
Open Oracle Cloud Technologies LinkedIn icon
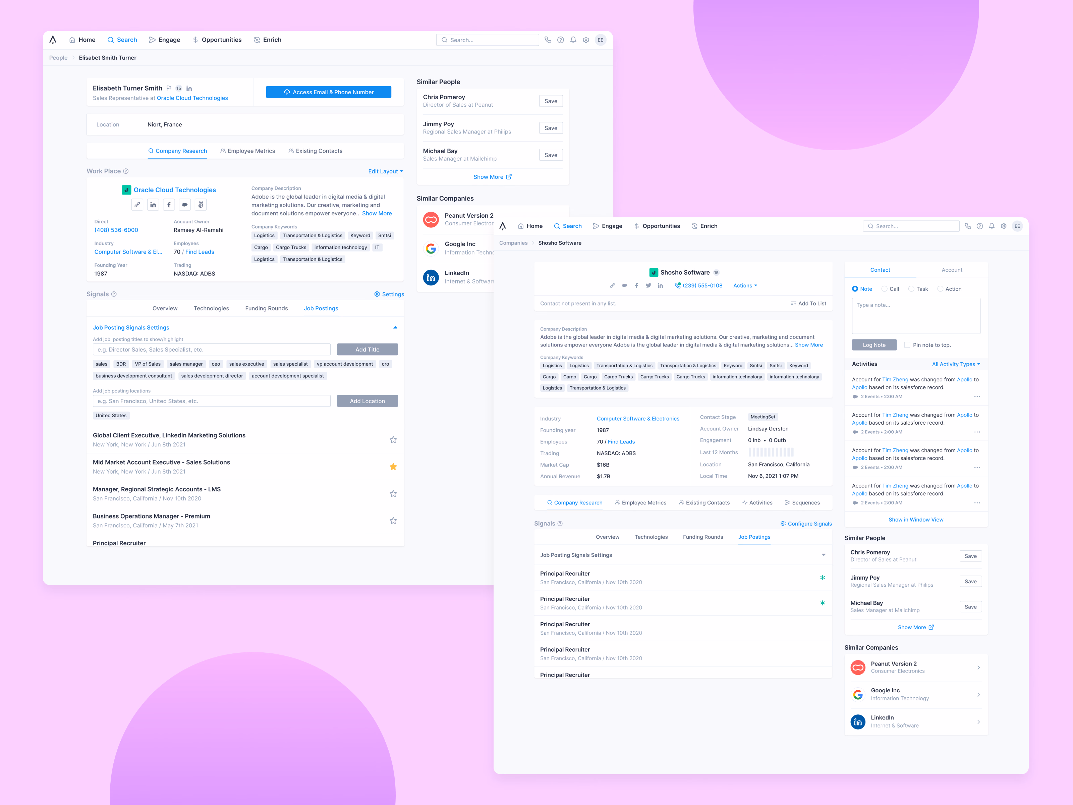153,205
